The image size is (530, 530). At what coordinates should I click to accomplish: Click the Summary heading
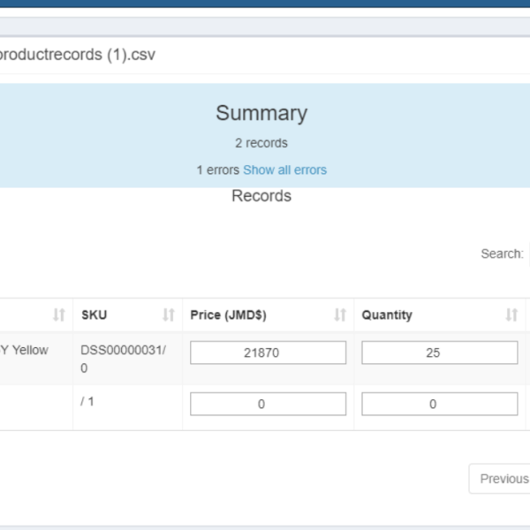coord(261,113)
